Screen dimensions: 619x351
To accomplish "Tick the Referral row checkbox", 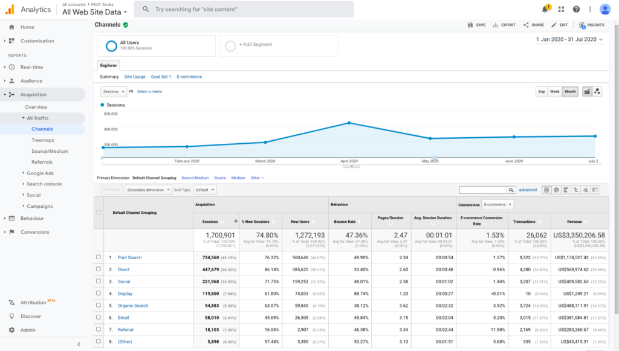I will (x=99, y=329).
